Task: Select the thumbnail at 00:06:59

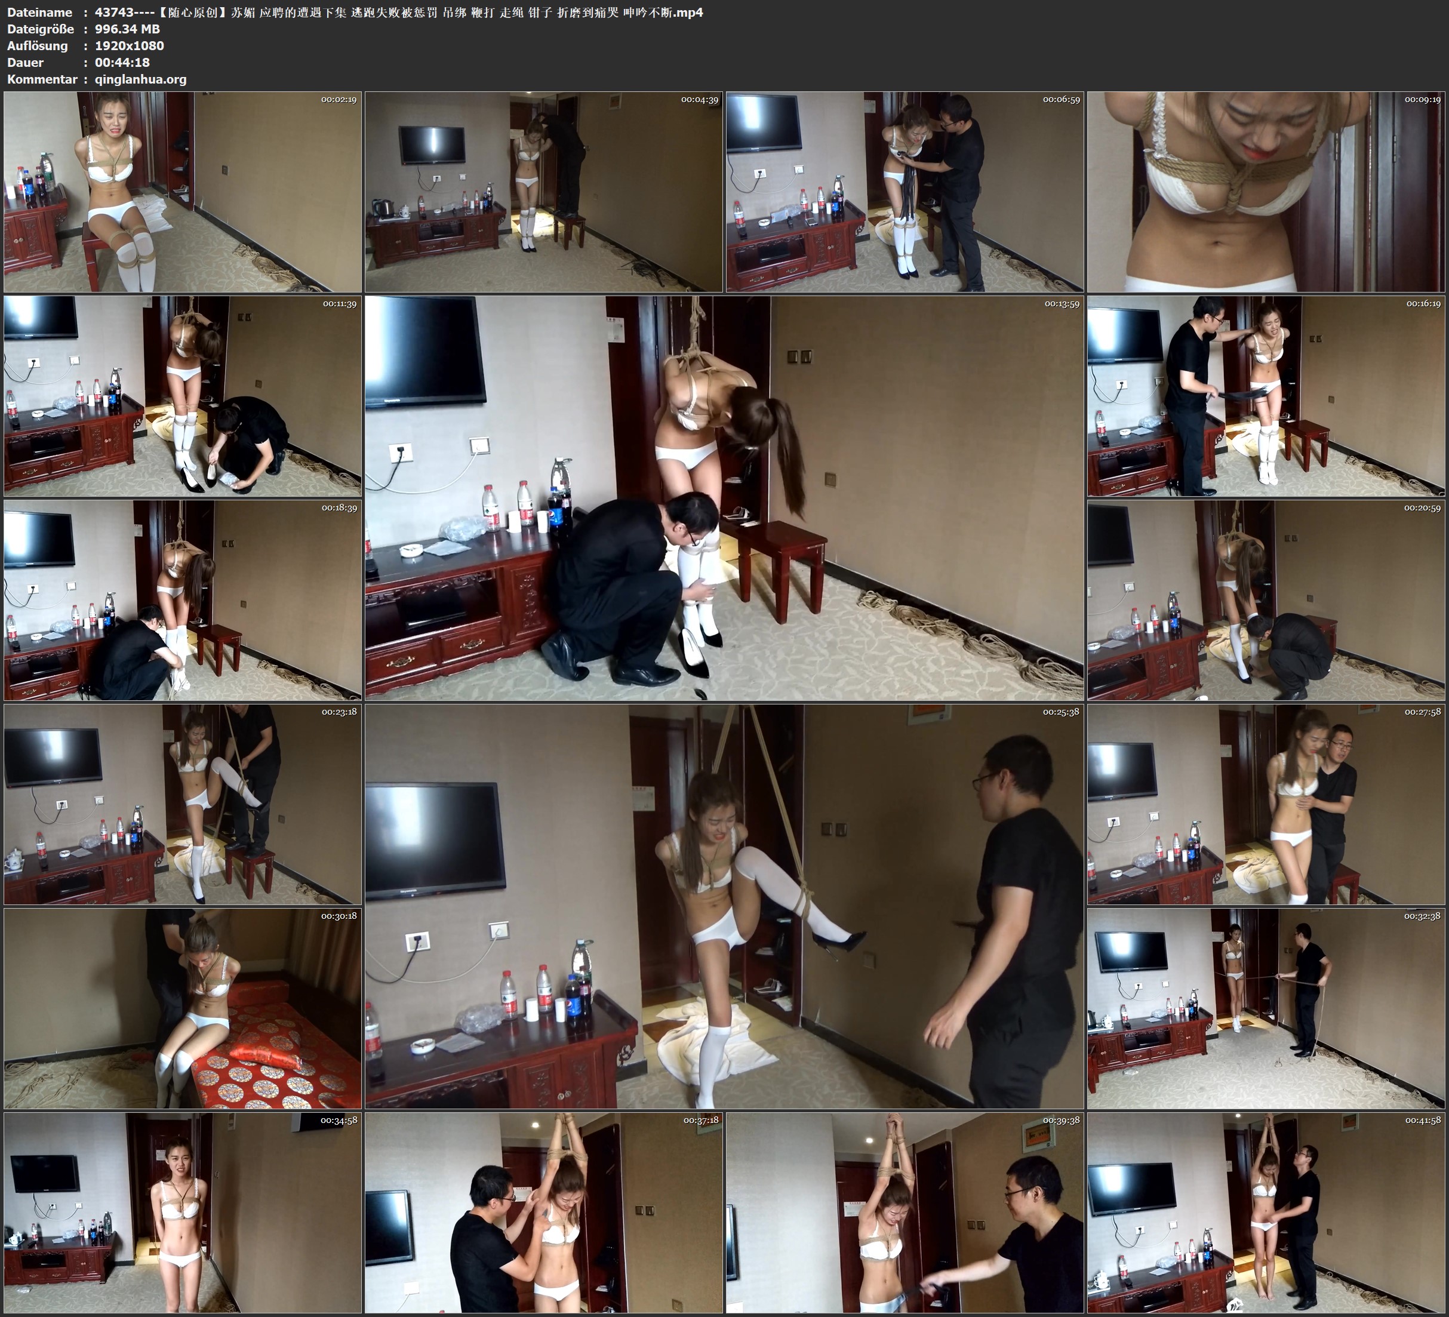Action: tap(904, 192)
